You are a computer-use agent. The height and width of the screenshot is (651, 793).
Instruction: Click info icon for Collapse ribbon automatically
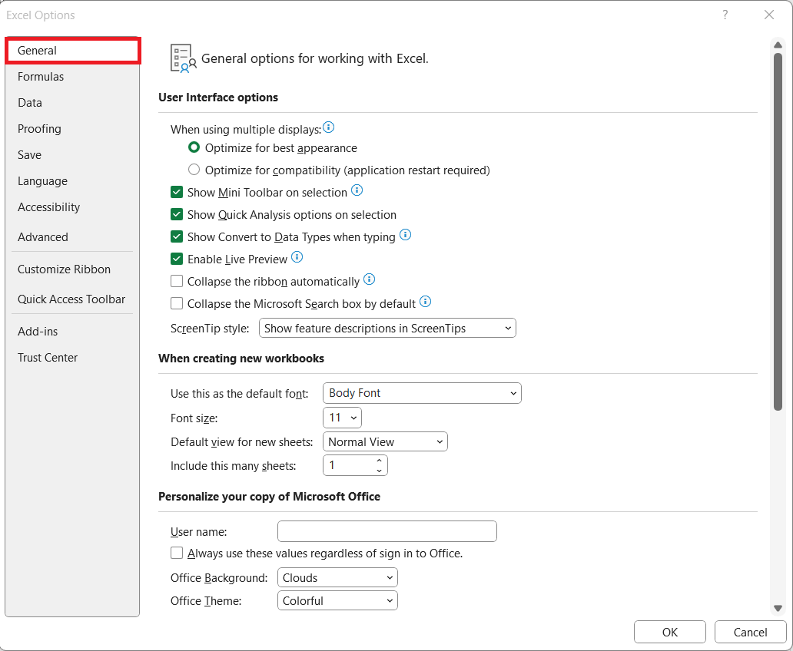(370, 279)
